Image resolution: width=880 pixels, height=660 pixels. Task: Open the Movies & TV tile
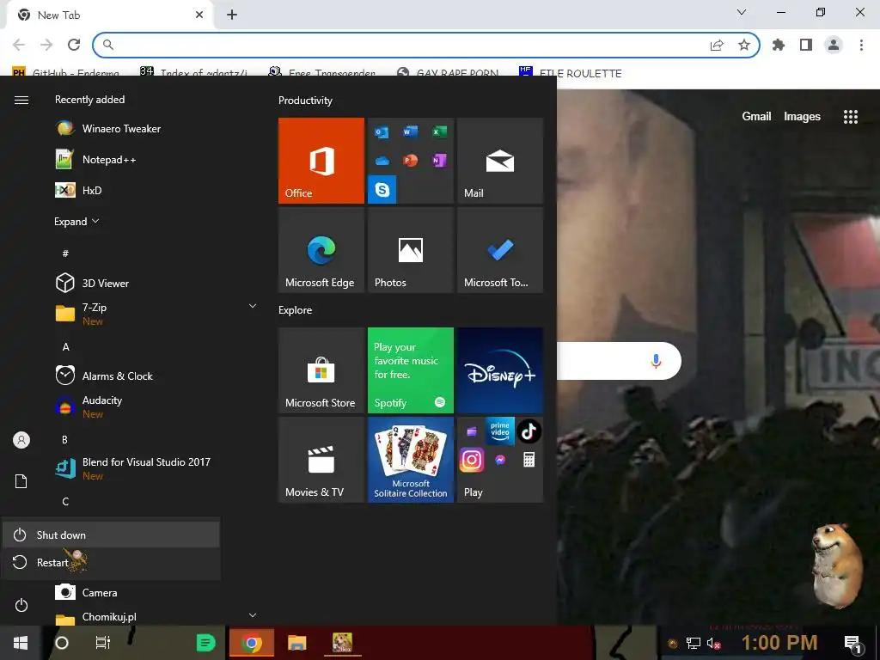pyautogui.click(x=321, y=460)
